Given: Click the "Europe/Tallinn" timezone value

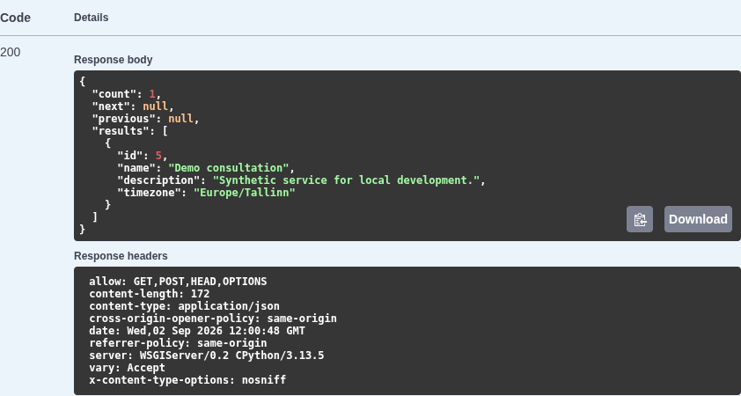Looking at the screenshot, I should (245, 193).
